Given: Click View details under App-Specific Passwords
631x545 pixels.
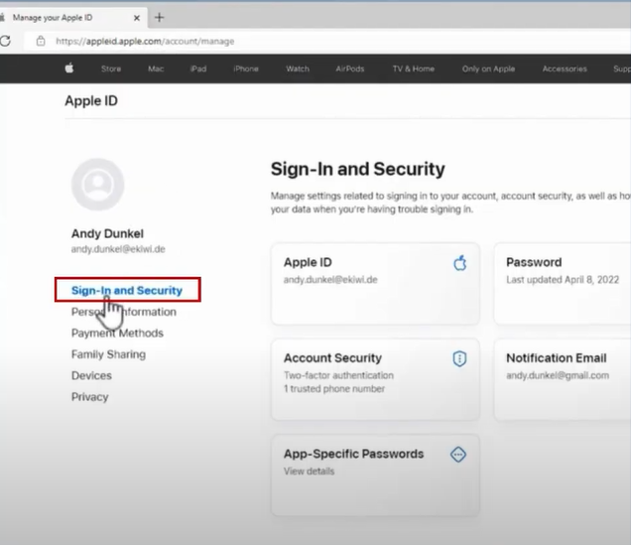Looking at the screenshot, I should coord(310,471).
